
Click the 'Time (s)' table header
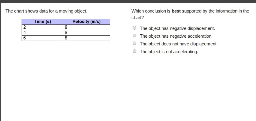(43, 22)
